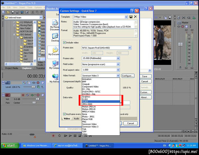Toggle the Master bus mute in mixer
199x155 pixels.
coord(186,26)
